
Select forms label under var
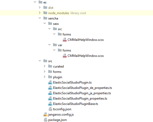click(x=67, y=50)
